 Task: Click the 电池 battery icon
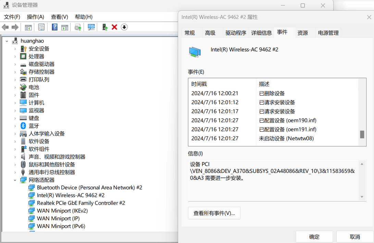pos(23,87)
